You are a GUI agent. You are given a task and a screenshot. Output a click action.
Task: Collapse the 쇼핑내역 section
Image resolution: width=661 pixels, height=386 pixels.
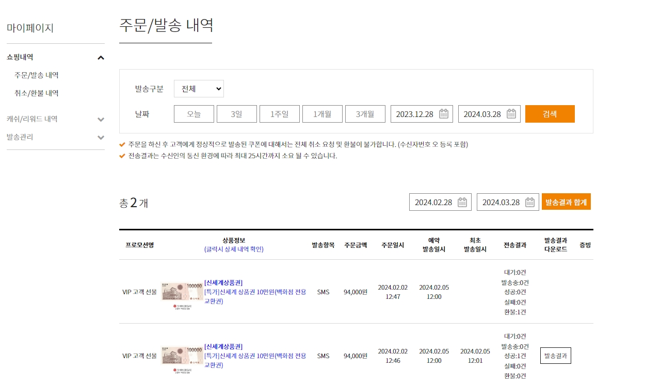(x=101, y=58)
